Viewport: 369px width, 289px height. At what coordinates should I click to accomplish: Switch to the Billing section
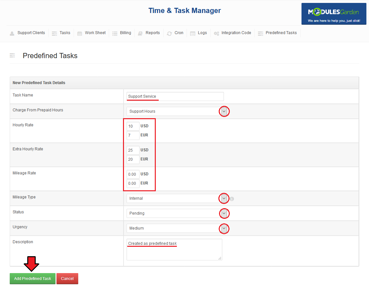click(125, 33)
